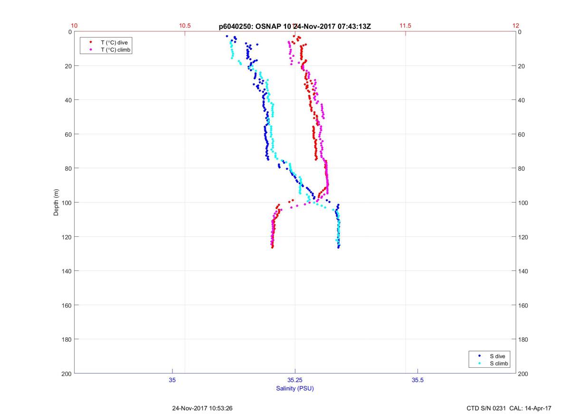Image resolution: width=570 pixels, height=420 pixels.
Task: Click right depth tick label 60
Action: [x=522, y=134]
